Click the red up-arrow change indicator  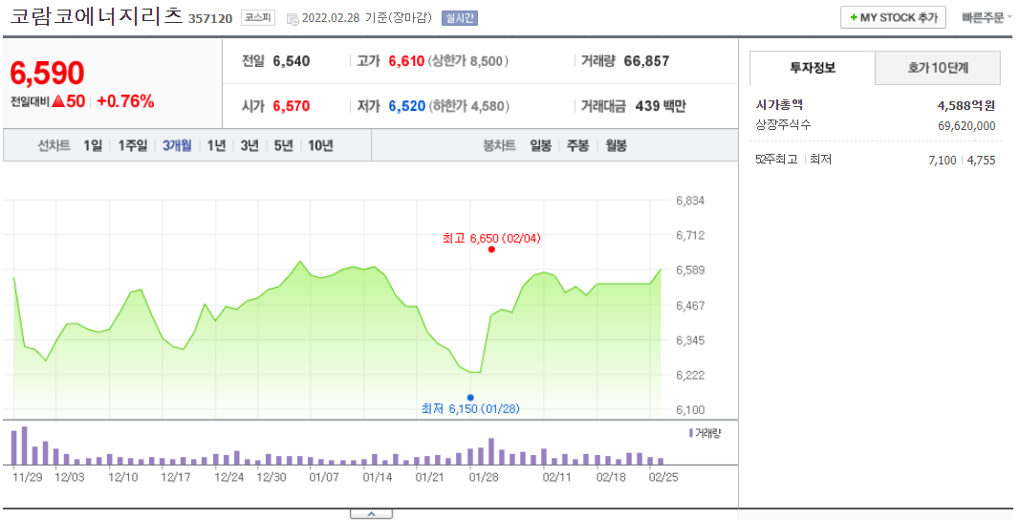point(58,101)
